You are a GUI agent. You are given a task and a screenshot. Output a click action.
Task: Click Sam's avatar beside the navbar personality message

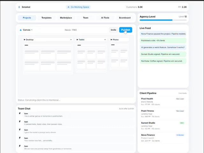coord(20,138)
